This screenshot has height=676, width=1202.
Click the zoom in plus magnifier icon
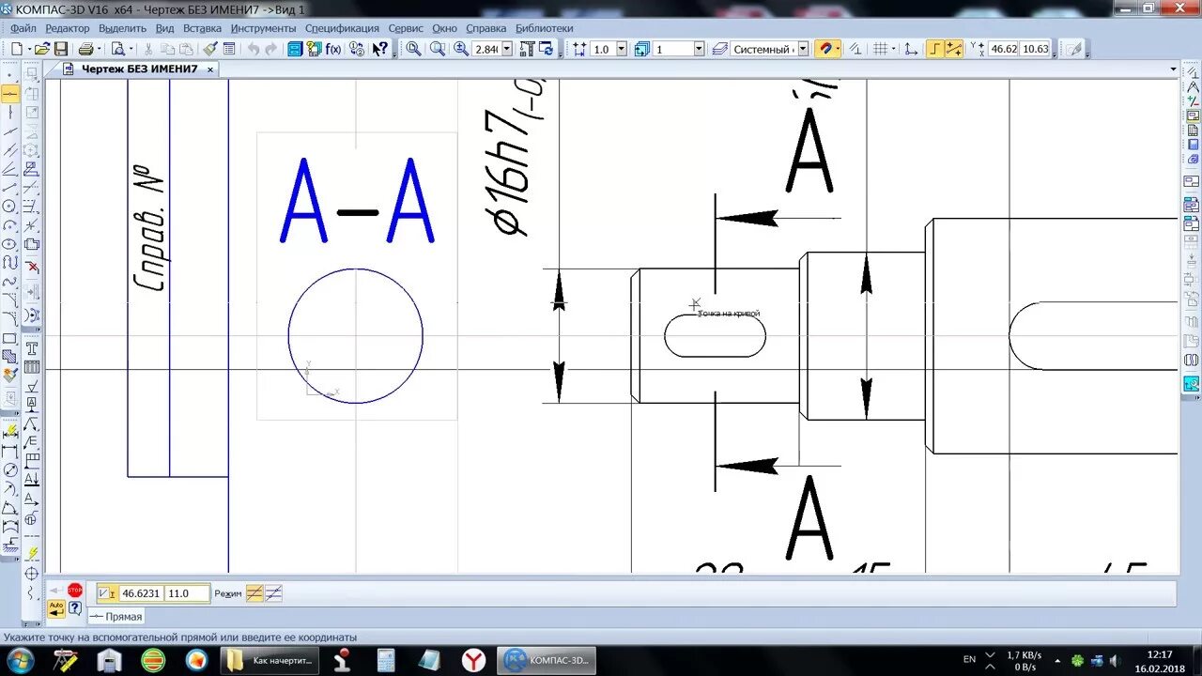point(460,49)
